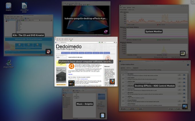
Task: Click the Model planes nav button on Dedoimedo
Action: click(x=107, y=53)
